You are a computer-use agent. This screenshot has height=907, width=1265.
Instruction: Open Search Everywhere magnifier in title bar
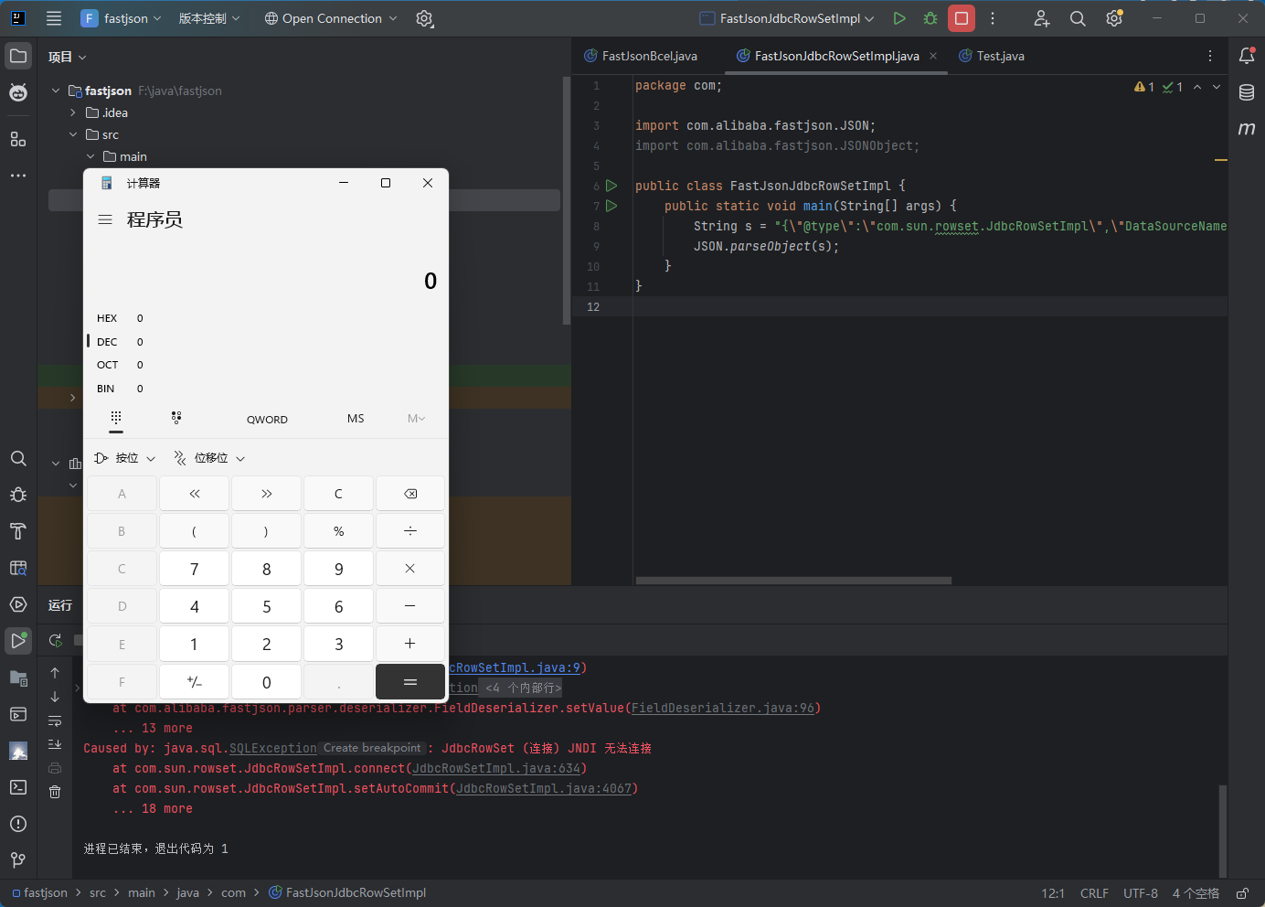[x=1078, y=18]
